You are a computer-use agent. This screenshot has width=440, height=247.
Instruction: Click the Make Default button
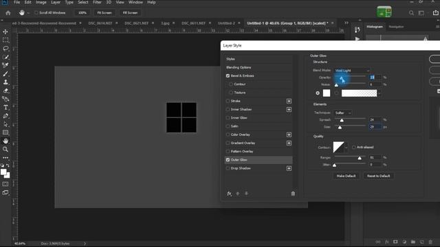pos(346,176)
